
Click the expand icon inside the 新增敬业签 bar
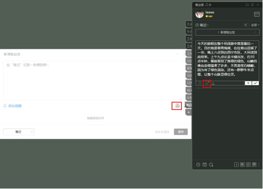pos(255,32)
